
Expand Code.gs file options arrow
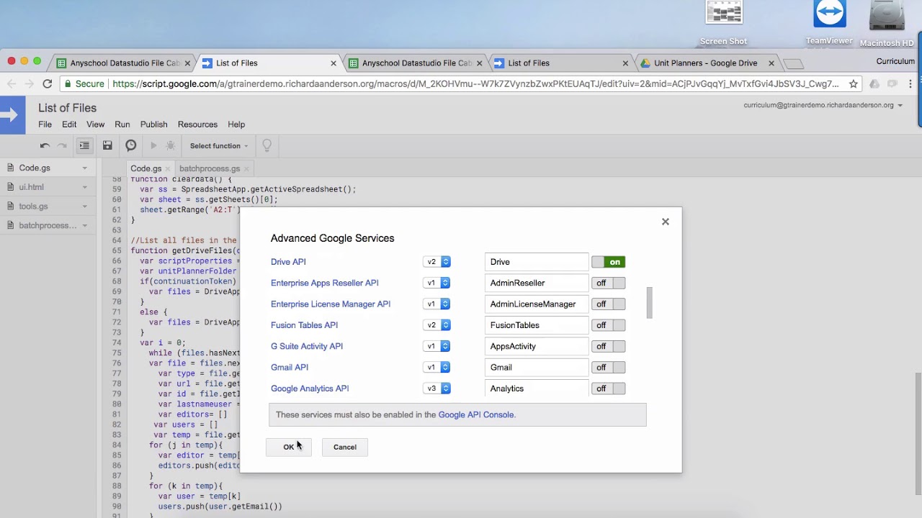tap(84, 168)
